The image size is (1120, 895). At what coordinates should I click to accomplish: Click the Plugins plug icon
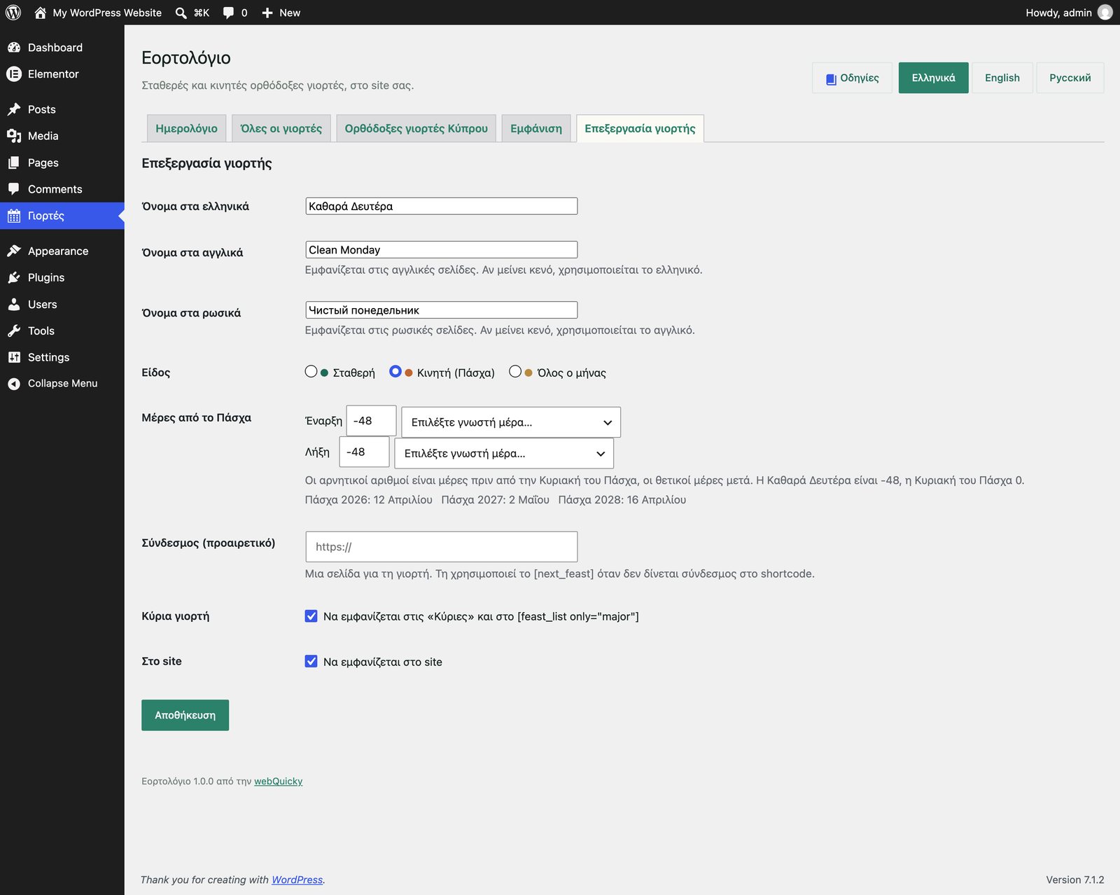(x=14, y=277)
